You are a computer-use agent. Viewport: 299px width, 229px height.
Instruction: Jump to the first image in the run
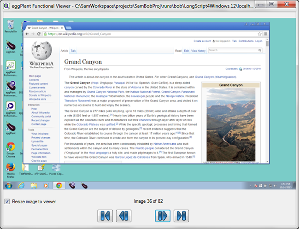point(105,216)
